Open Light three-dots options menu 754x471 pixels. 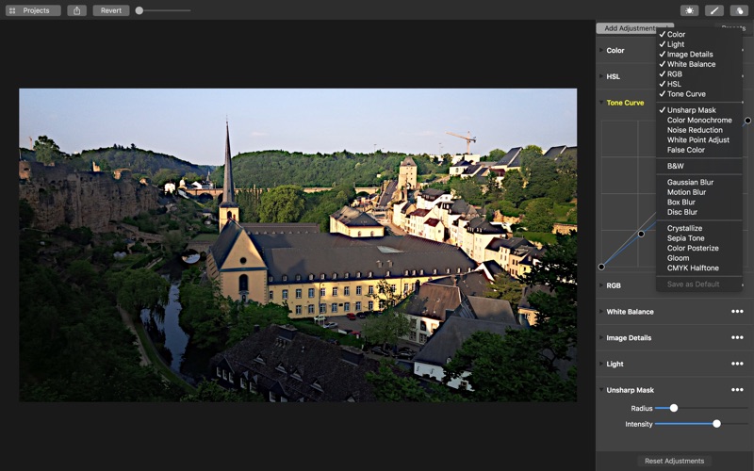coord(737,364)
